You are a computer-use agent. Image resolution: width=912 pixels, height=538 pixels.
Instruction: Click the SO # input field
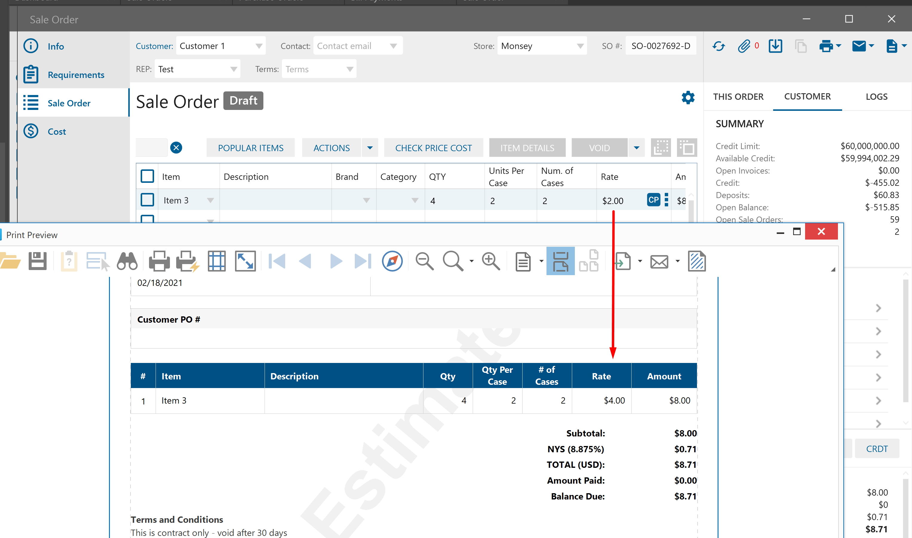pyautogui.click(x=660, y=46)
